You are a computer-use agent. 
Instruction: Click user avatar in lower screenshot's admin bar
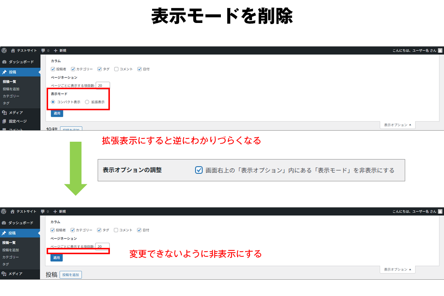pyautogui.click(x=440, y=211)
